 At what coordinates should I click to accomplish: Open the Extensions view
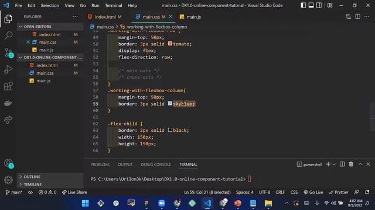click(8, 86)
